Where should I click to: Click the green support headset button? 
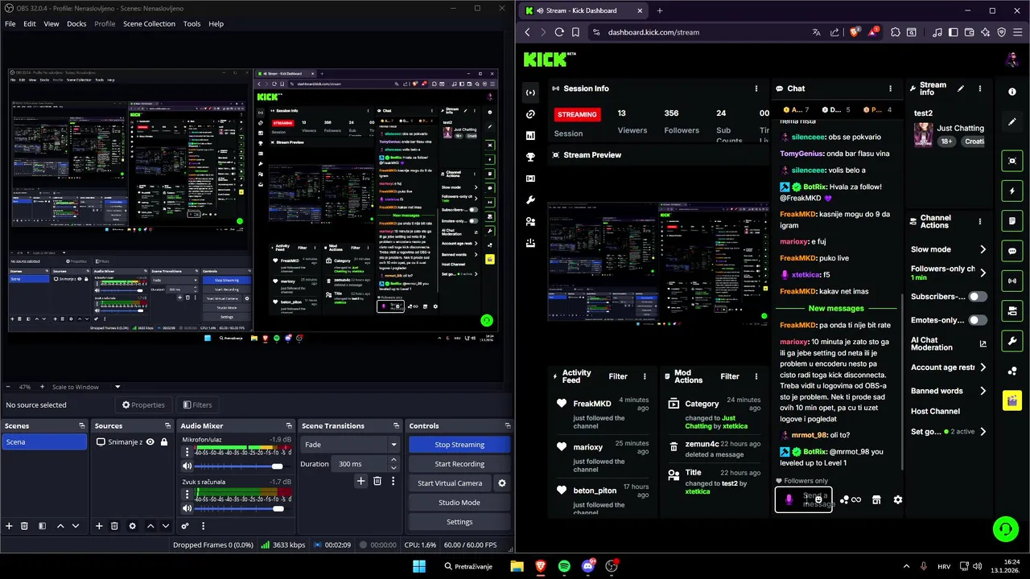click(x=1005, y=528)
